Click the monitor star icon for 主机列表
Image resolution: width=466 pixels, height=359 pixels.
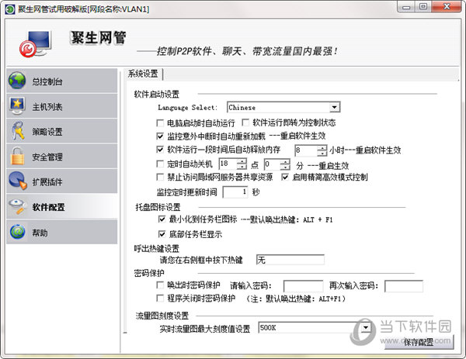[x=17, y=106]
